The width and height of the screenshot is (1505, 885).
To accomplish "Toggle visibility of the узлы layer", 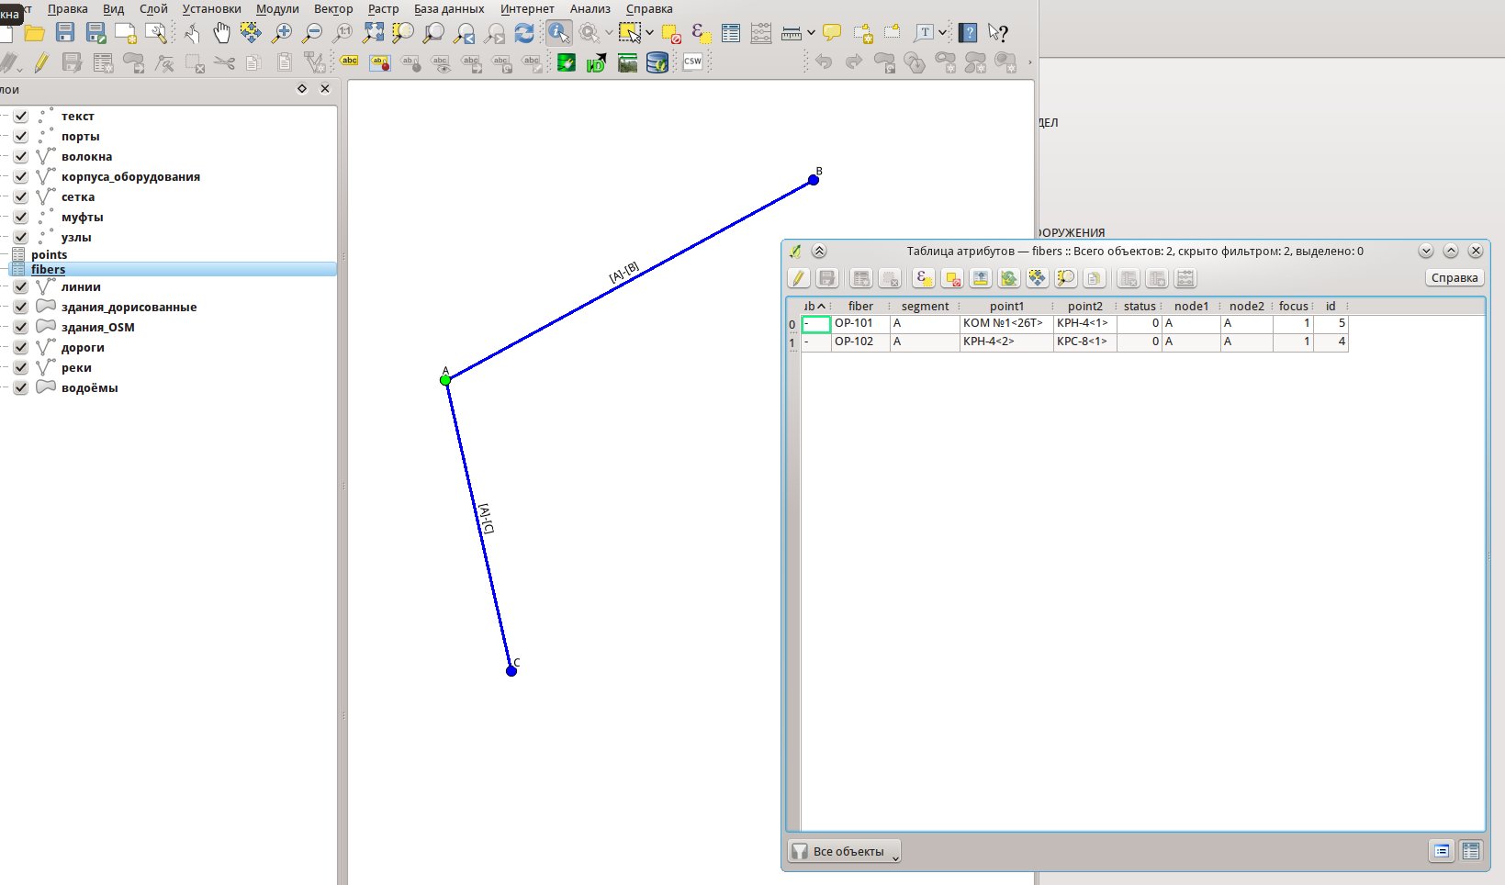I will point(21,238).
